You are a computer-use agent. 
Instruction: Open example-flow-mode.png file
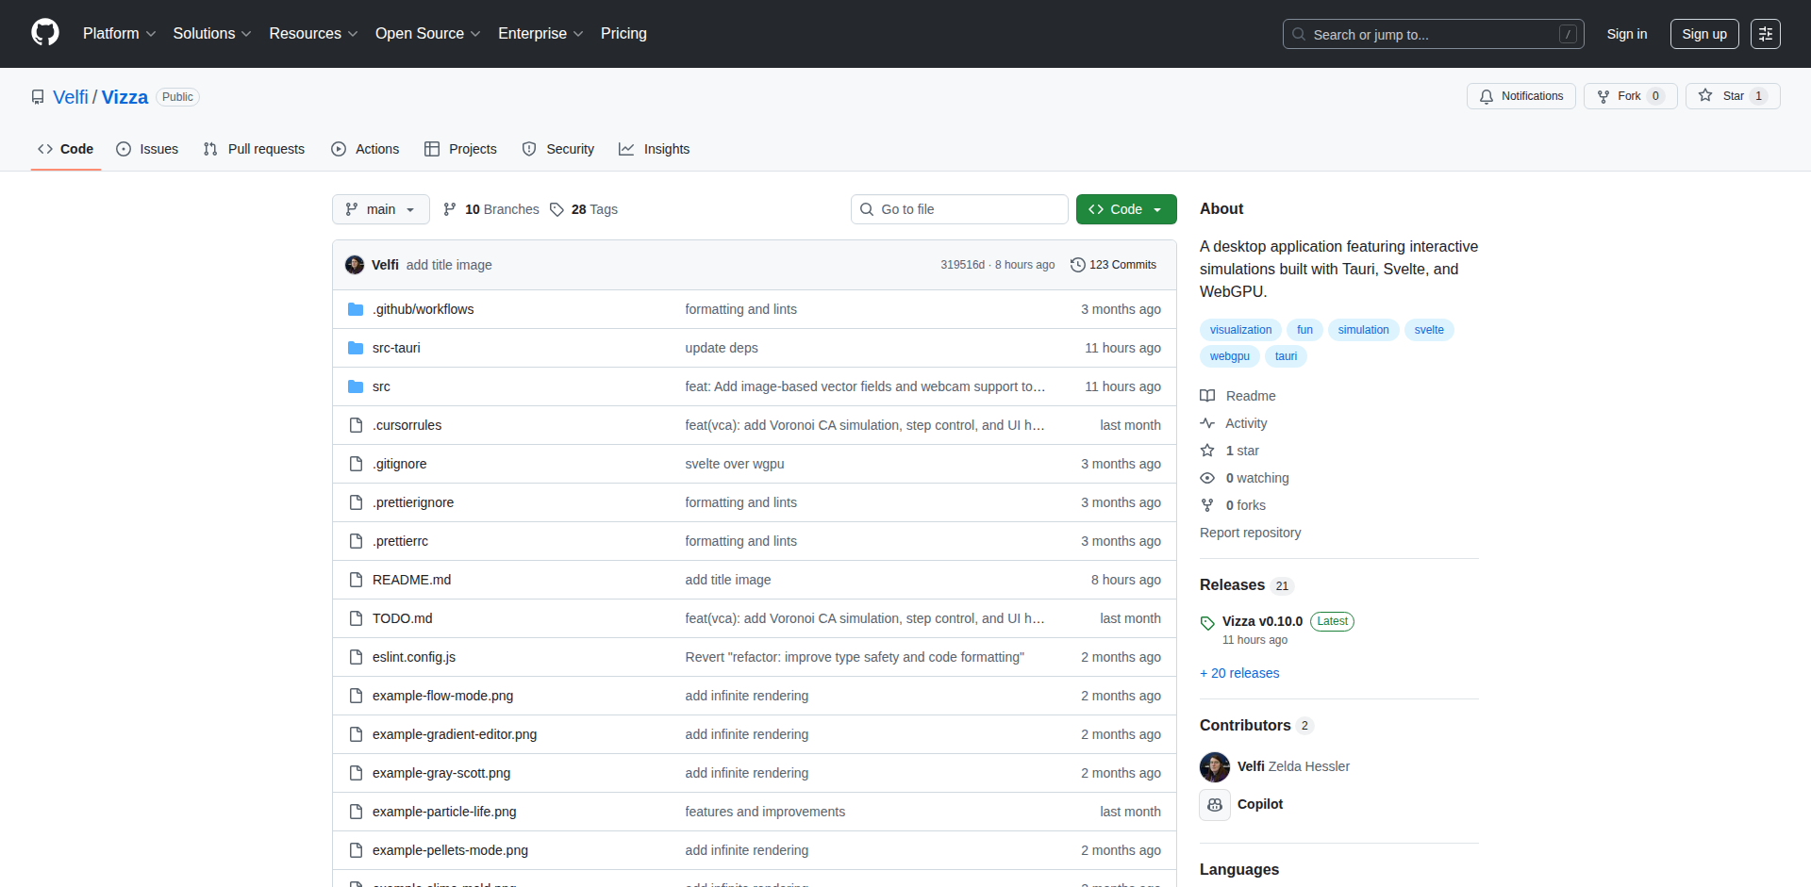click(x=442, y=696)
